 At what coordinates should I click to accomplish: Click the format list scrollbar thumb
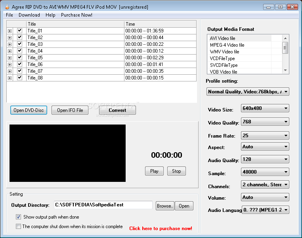coord(285,47)
